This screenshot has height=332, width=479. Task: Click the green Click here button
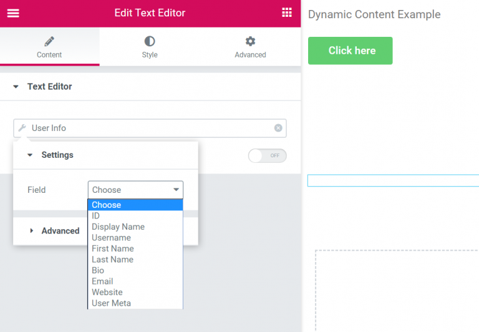(350, 51)
